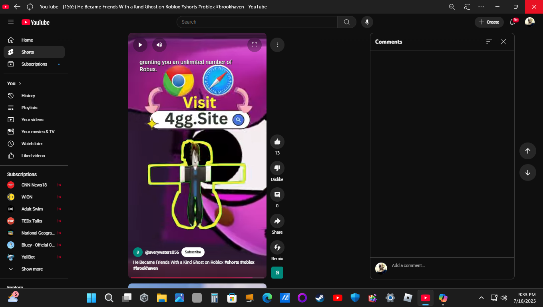
Task: Open the WION channel subscription
Action: point(34,197)
